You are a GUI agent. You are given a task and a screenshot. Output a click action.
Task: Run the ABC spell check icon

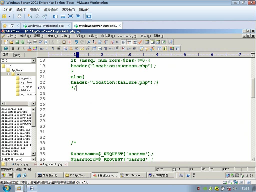coord(40,42)
